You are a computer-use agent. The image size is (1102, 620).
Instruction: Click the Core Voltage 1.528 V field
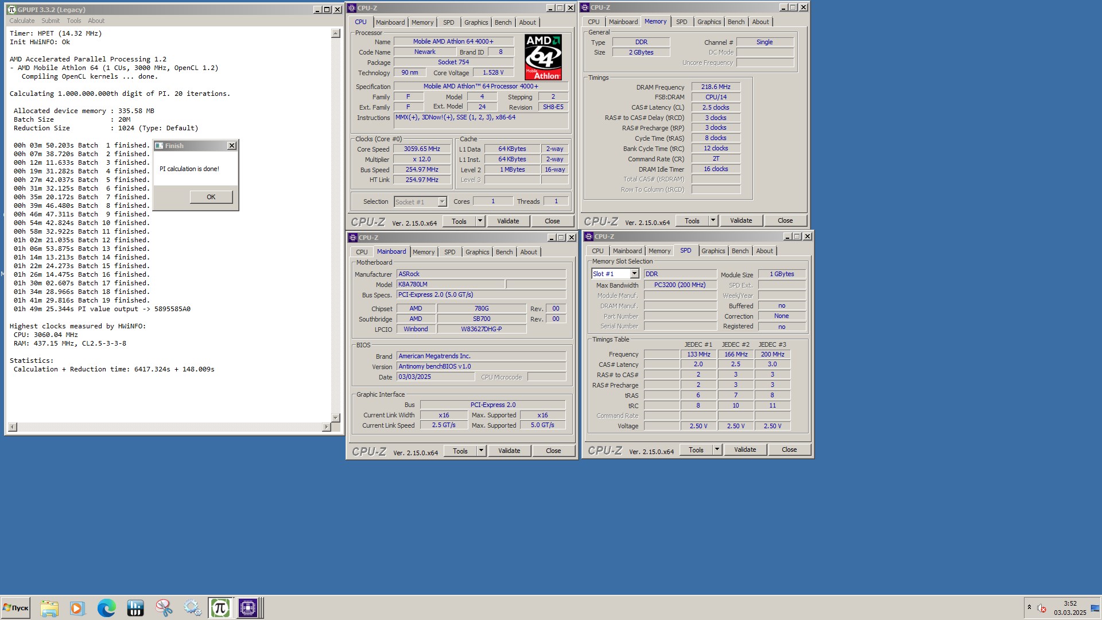(x=493, y=72)
